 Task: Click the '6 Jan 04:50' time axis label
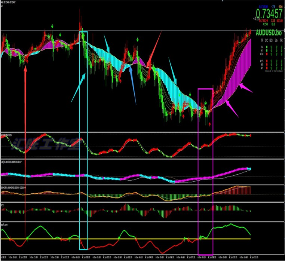(149, 257)
